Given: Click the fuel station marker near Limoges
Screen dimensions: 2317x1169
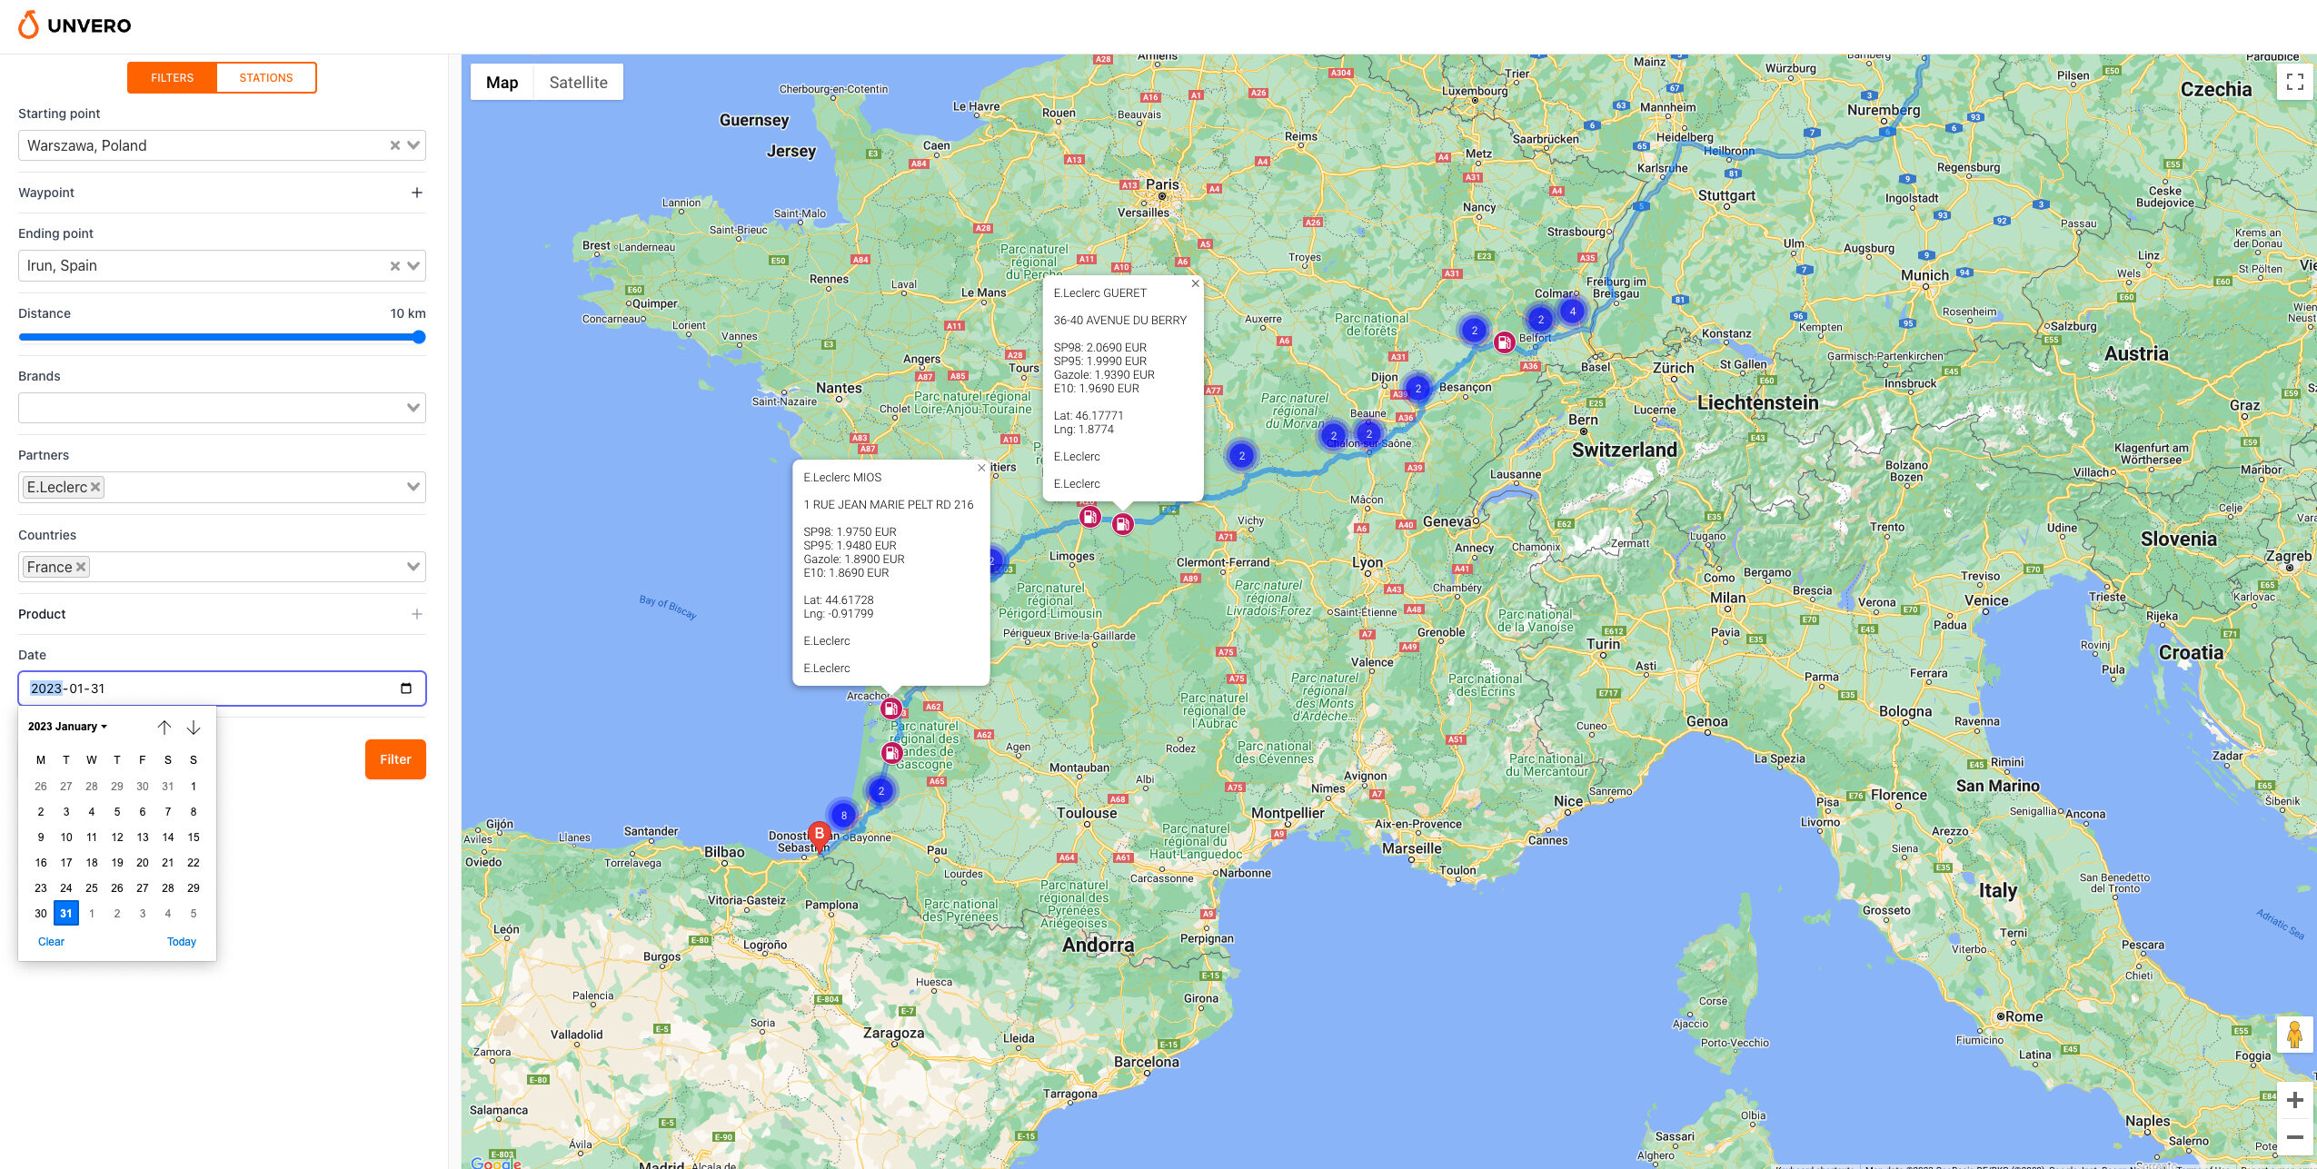Looking at the screenshot, I should pyautogui.click(x=1089, y=518).
